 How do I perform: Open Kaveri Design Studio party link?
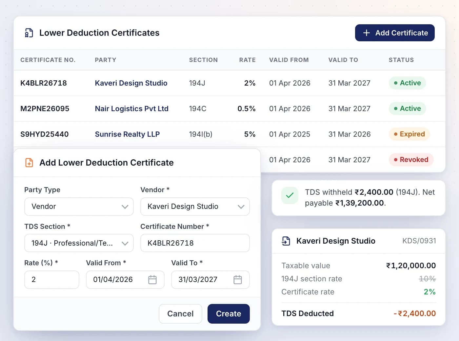tap(131, 83)
